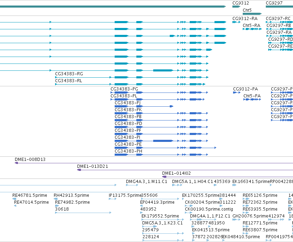The image size is (293, 242).
Task: Select EST label EK179552.5prime
Action: click(160, 216)
